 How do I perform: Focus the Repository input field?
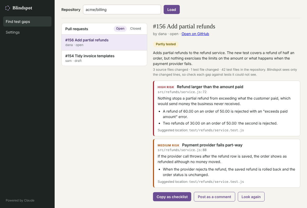click(x=122, y=10)
